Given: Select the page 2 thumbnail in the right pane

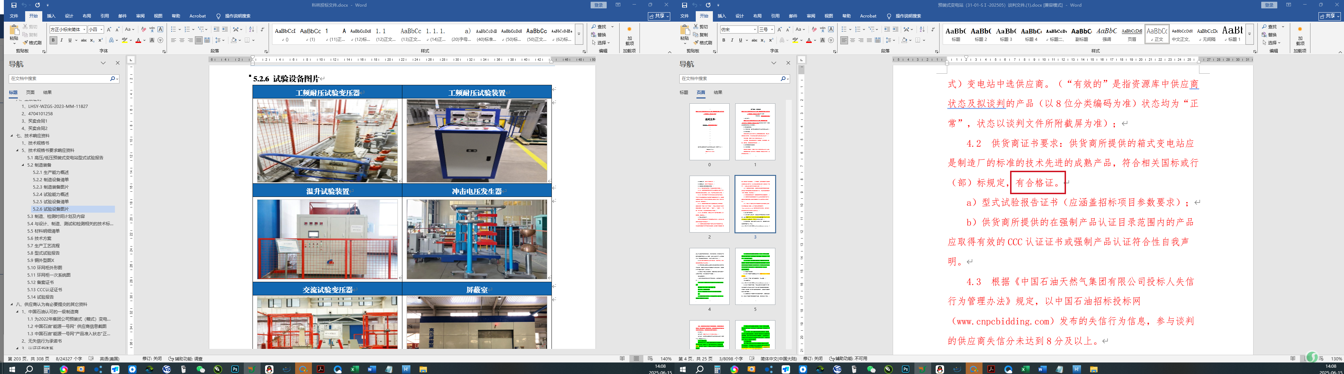Looking at the screenshot, I should [709, 204].
